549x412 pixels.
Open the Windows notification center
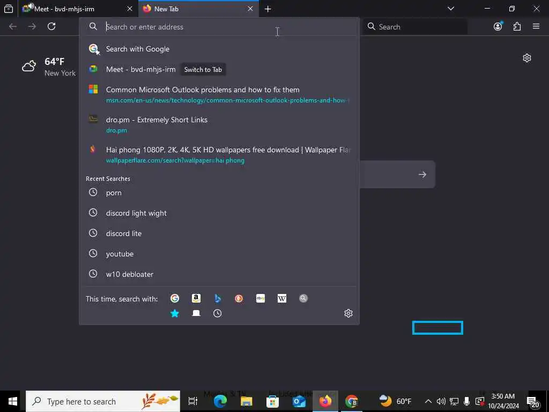[x=532, y=401]
